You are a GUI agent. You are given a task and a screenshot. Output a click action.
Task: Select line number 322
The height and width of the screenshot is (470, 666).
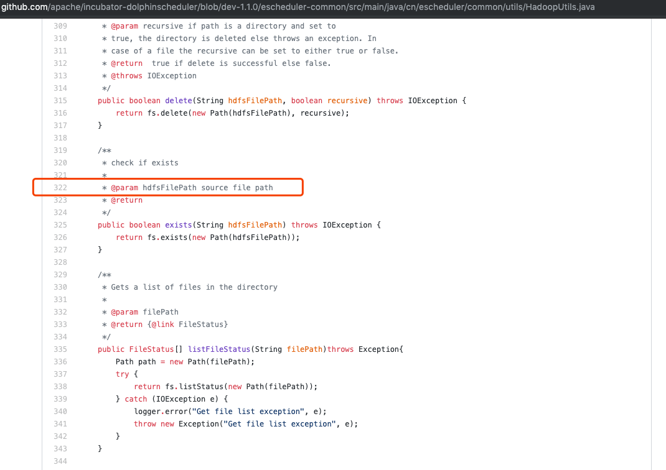tap(60, 188)
